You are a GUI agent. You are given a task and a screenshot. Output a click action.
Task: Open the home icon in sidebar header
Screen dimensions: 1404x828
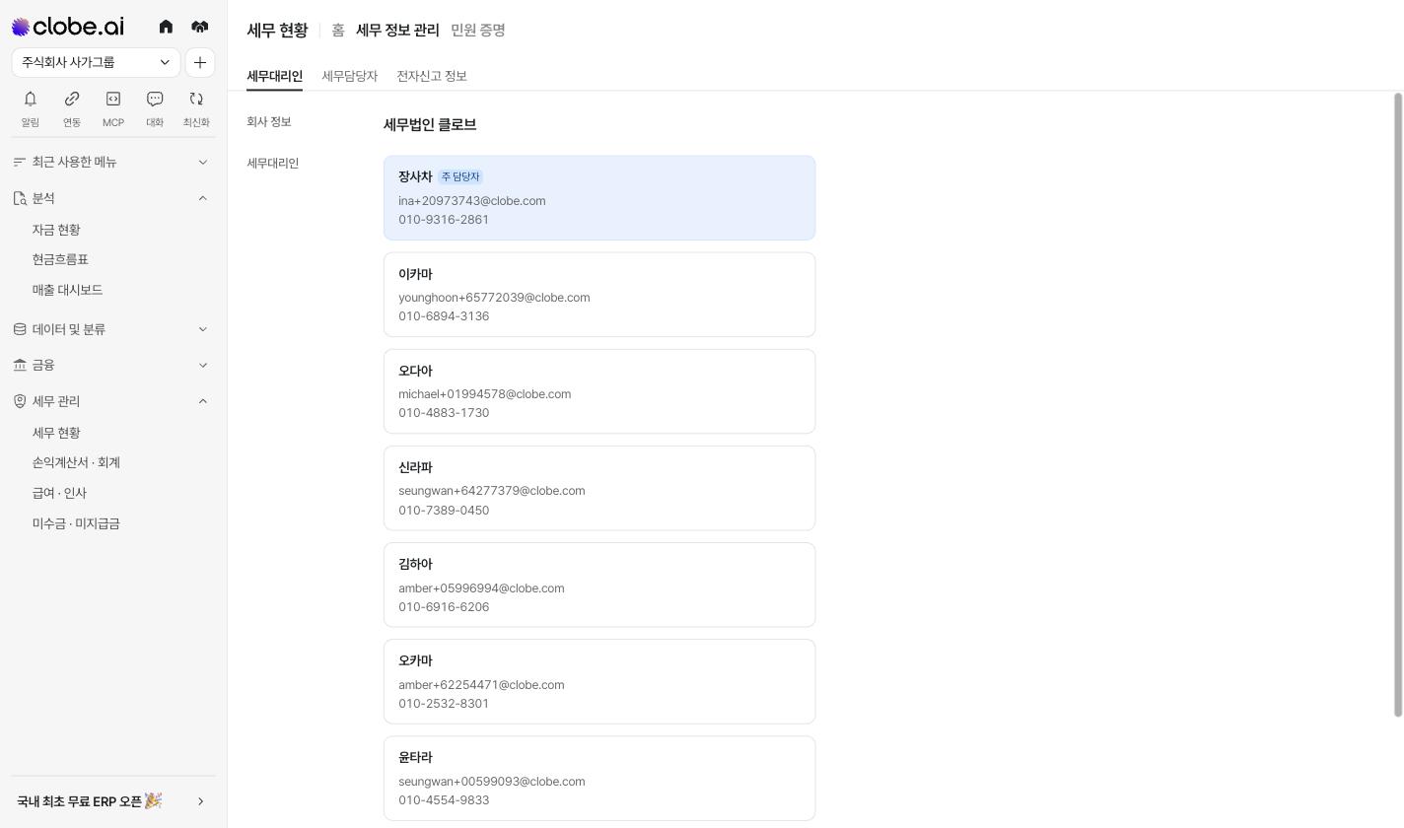coord(166,27)
